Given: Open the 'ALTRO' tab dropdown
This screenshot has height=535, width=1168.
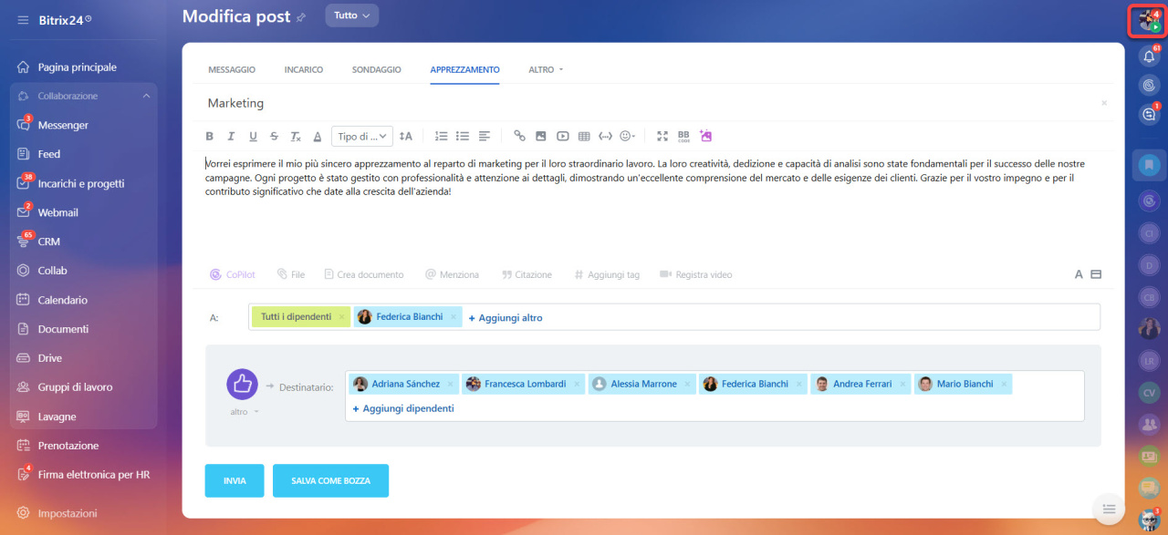Looking at the screenshot, I should pyautogui.click(x=546, y=69).
